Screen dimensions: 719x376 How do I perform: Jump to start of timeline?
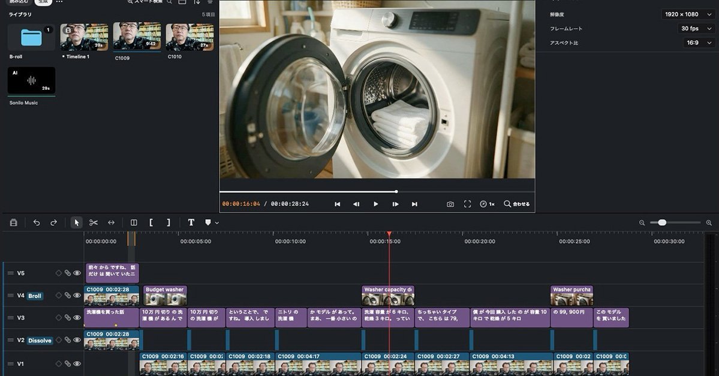click(338, 204)
